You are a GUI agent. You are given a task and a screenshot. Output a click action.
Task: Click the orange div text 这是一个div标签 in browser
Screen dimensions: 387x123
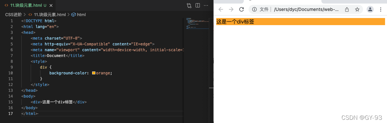point(235,22)
